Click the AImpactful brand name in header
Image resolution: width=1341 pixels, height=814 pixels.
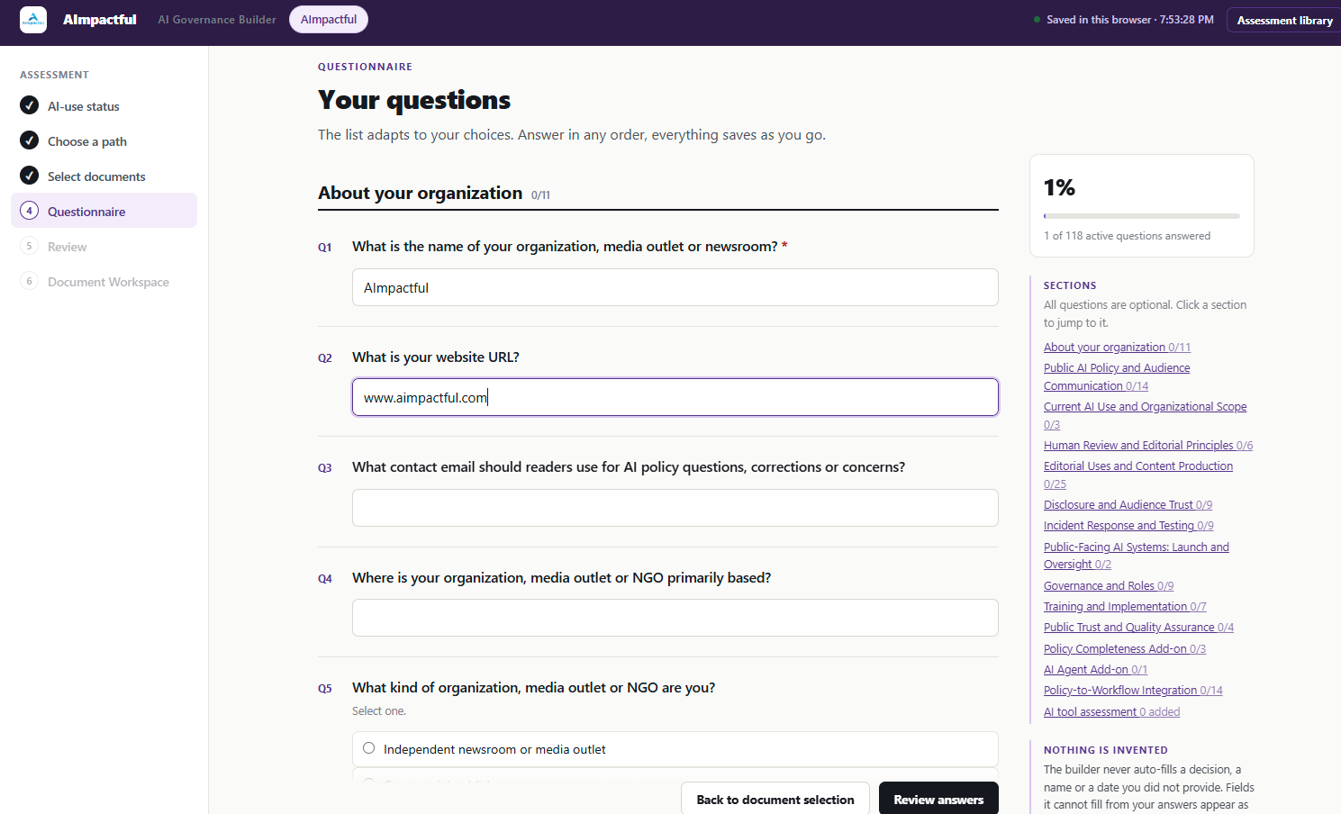point(100,20)
